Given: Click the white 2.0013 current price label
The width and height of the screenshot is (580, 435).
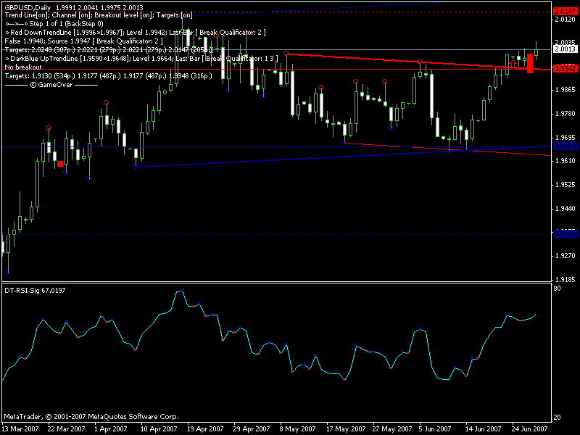Looking at the screenshot, I should [565, 49].
